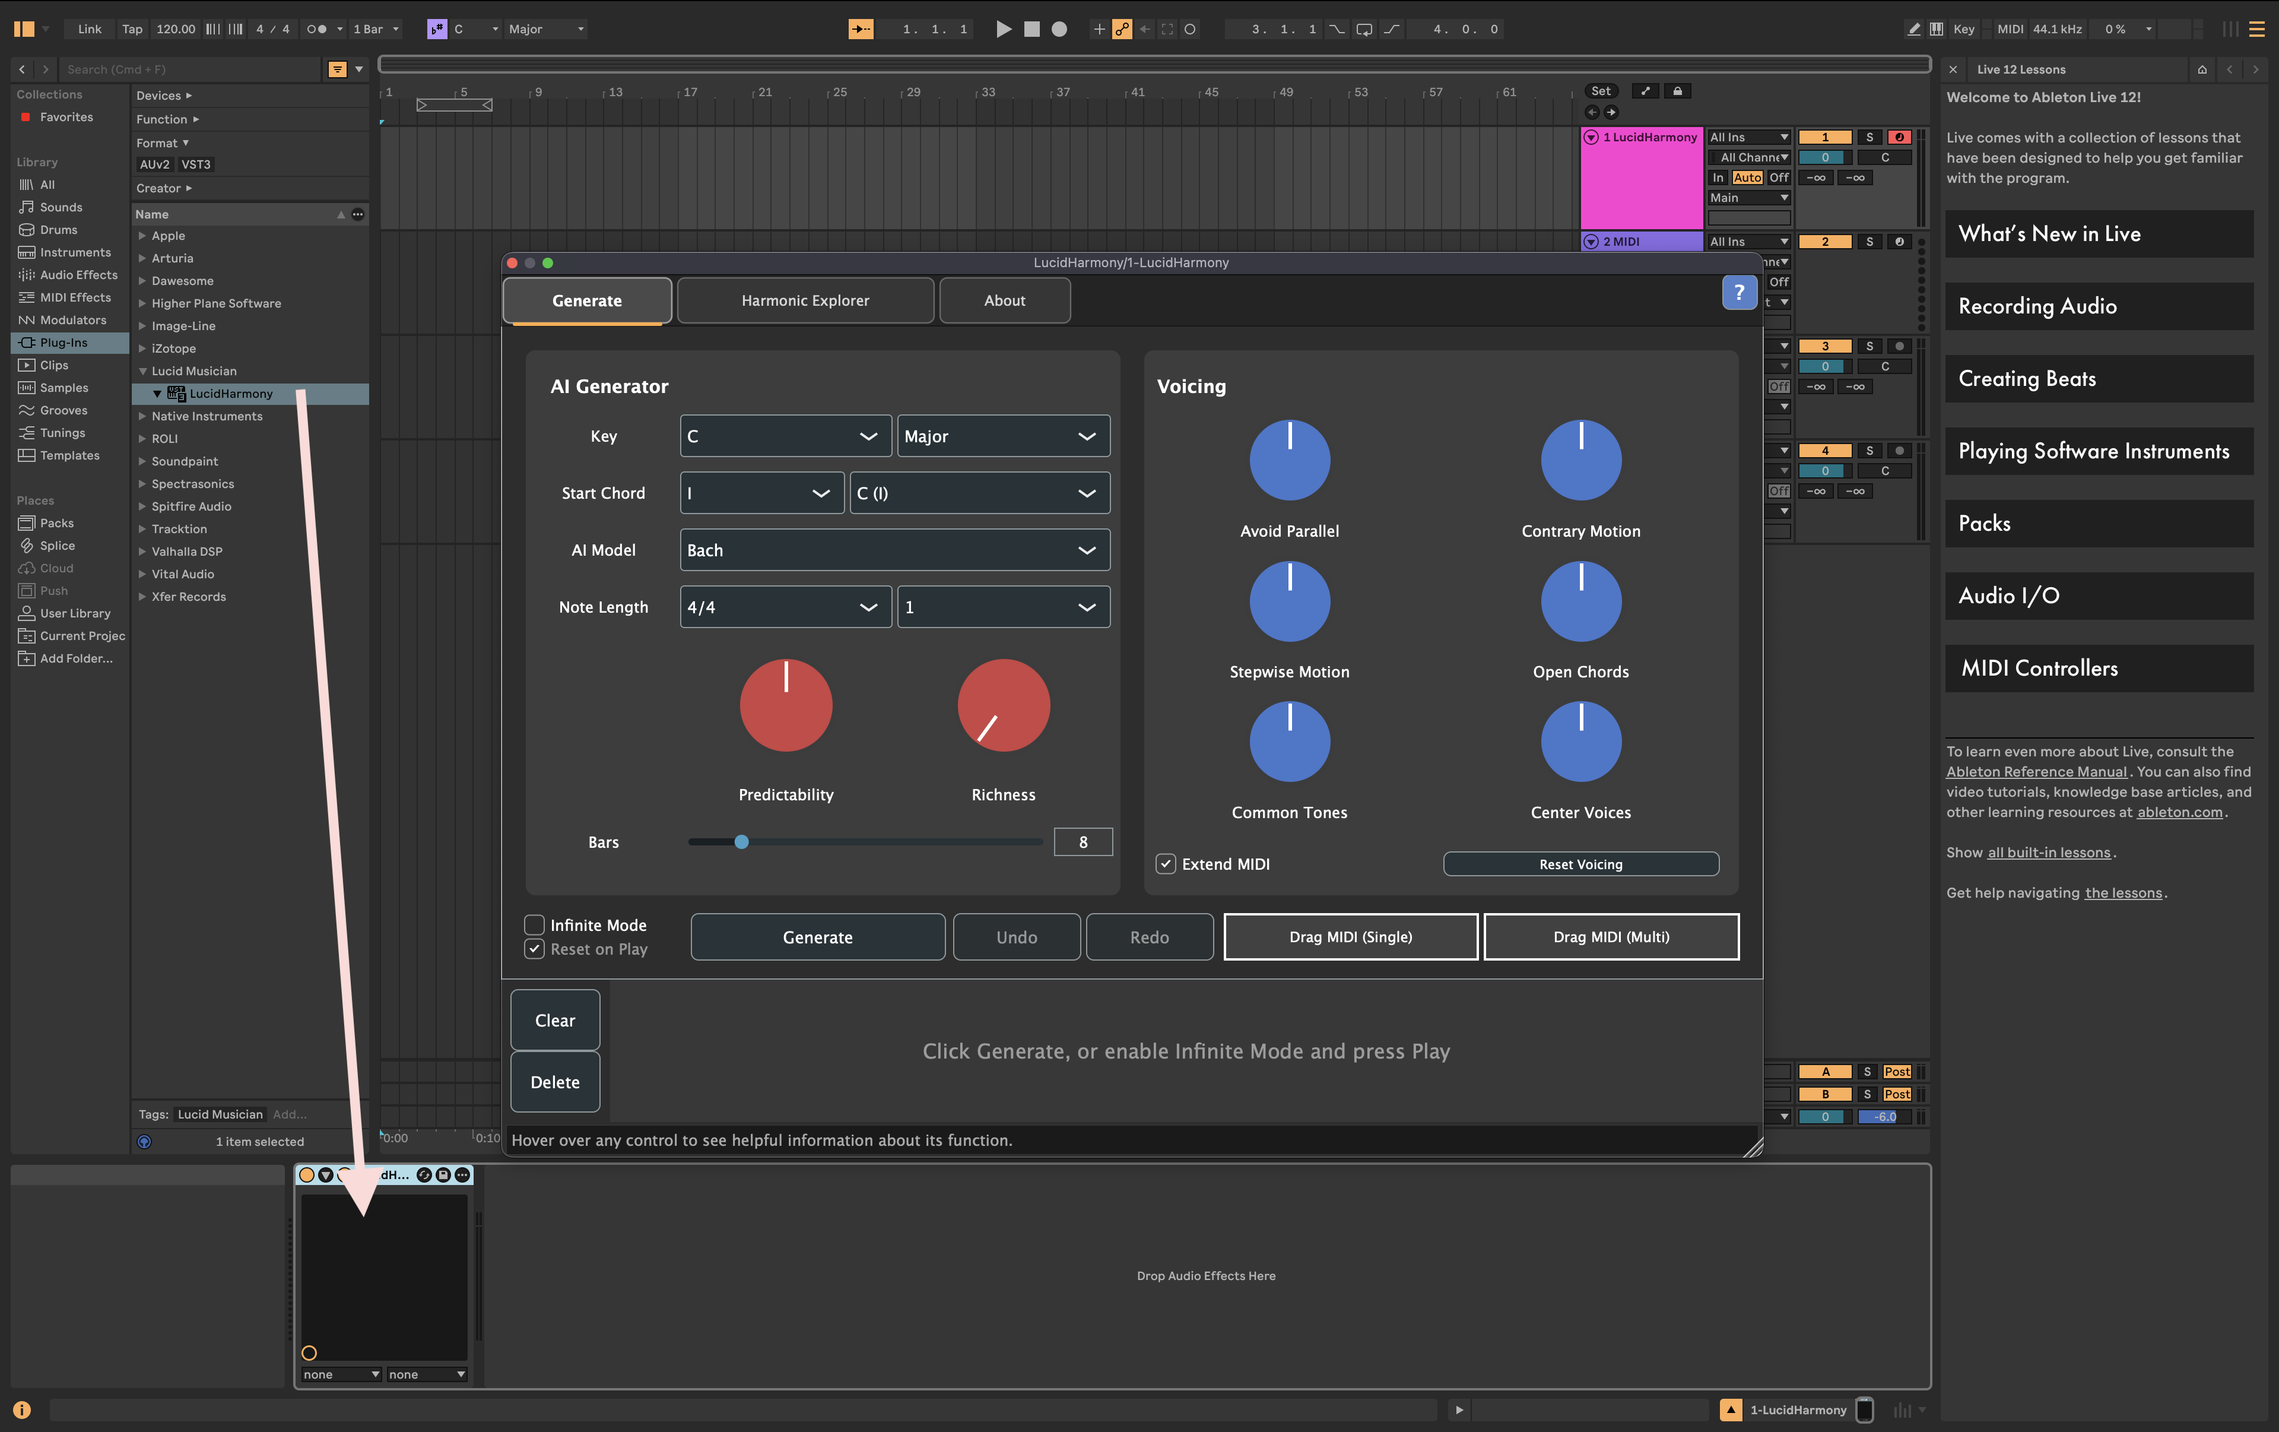
Task: Open the Ableton Reference Manual link
Action: coord(2036,771)
